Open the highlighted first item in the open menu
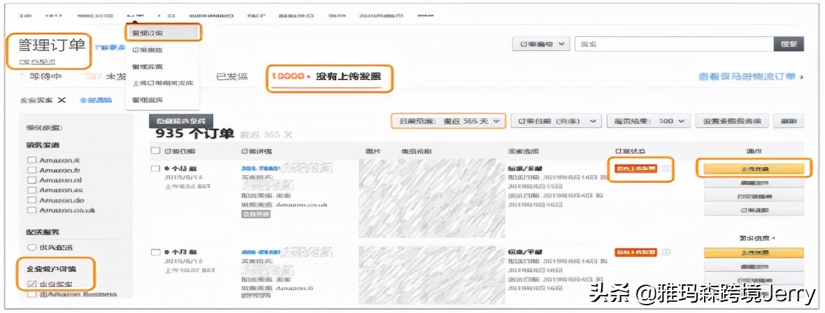Viewport: 825px width, 313px height. pos(163,33)
